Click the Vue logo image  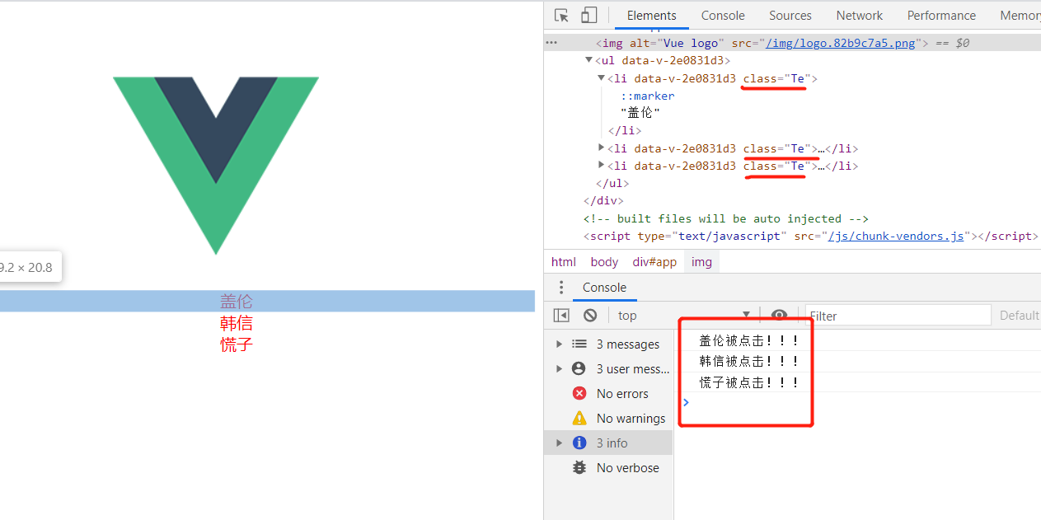coord(216,165)
